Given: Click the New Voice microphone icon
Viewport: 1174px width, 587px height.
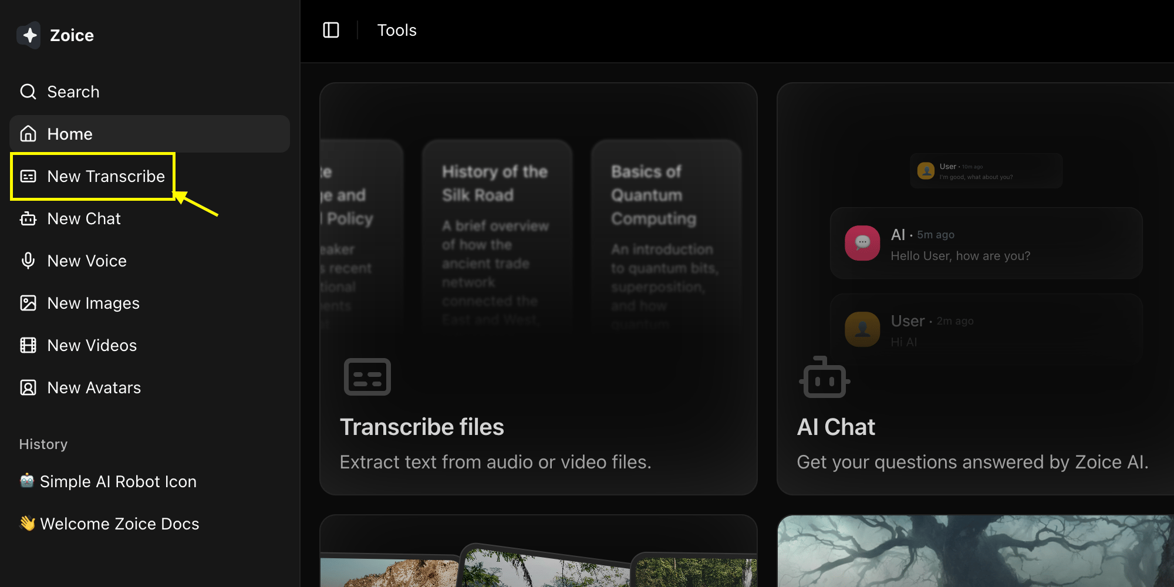Looking at the screenshot, I should click(28, 261).
